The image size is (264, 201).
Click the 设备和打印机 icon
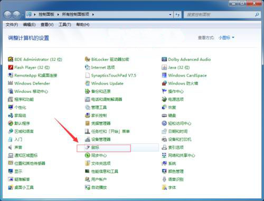click(x=164, y=139)
